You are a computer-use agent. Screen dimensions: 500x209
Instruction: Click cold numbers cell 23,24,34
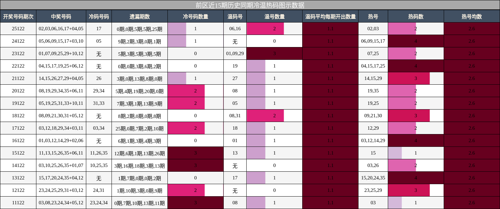(x=99, y=203)
